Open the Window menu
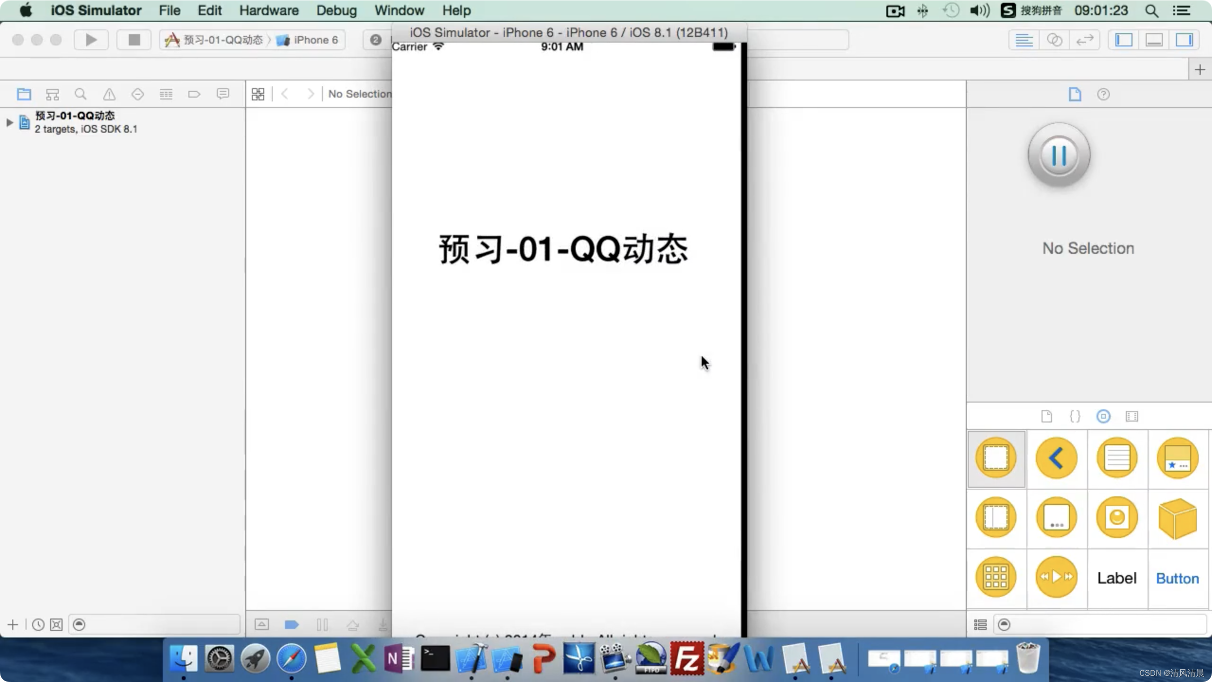This screenshot has height=682, width=1212. tap(399, 10)
